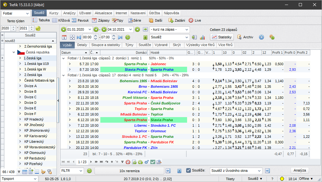Click the Tento týden button
The height and width of the screenshot is (182, 322).
point(16,21)
